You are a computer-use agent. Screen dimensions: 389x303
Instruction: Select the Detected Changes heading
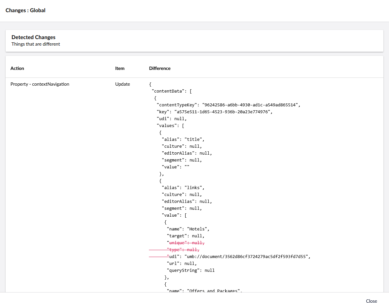click(x=33, y=37)
